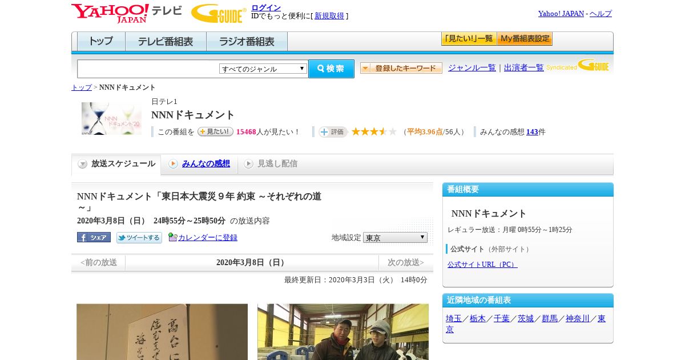The image size is (685, 360).
Task: Open the 「見たい!」一覧 button
Action: click(x=469, y=39)
